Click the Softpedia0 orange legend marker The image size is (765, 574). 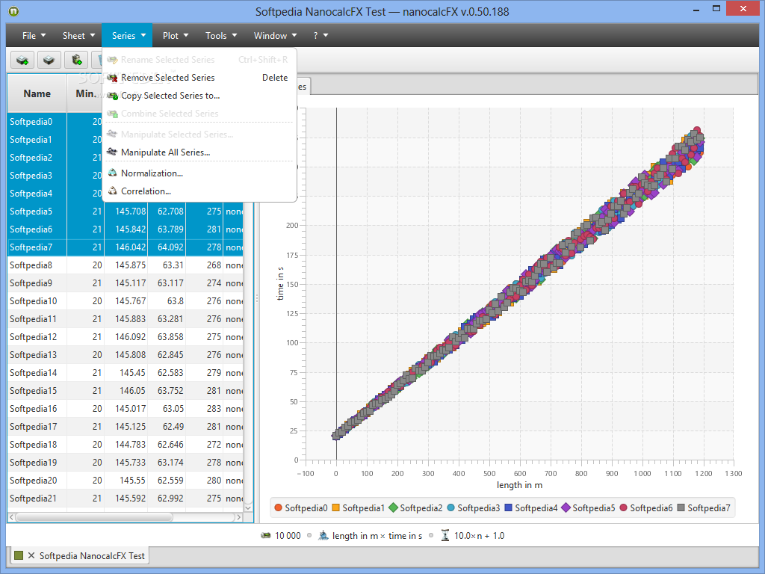pyautogui.click(x=278, y=508)
